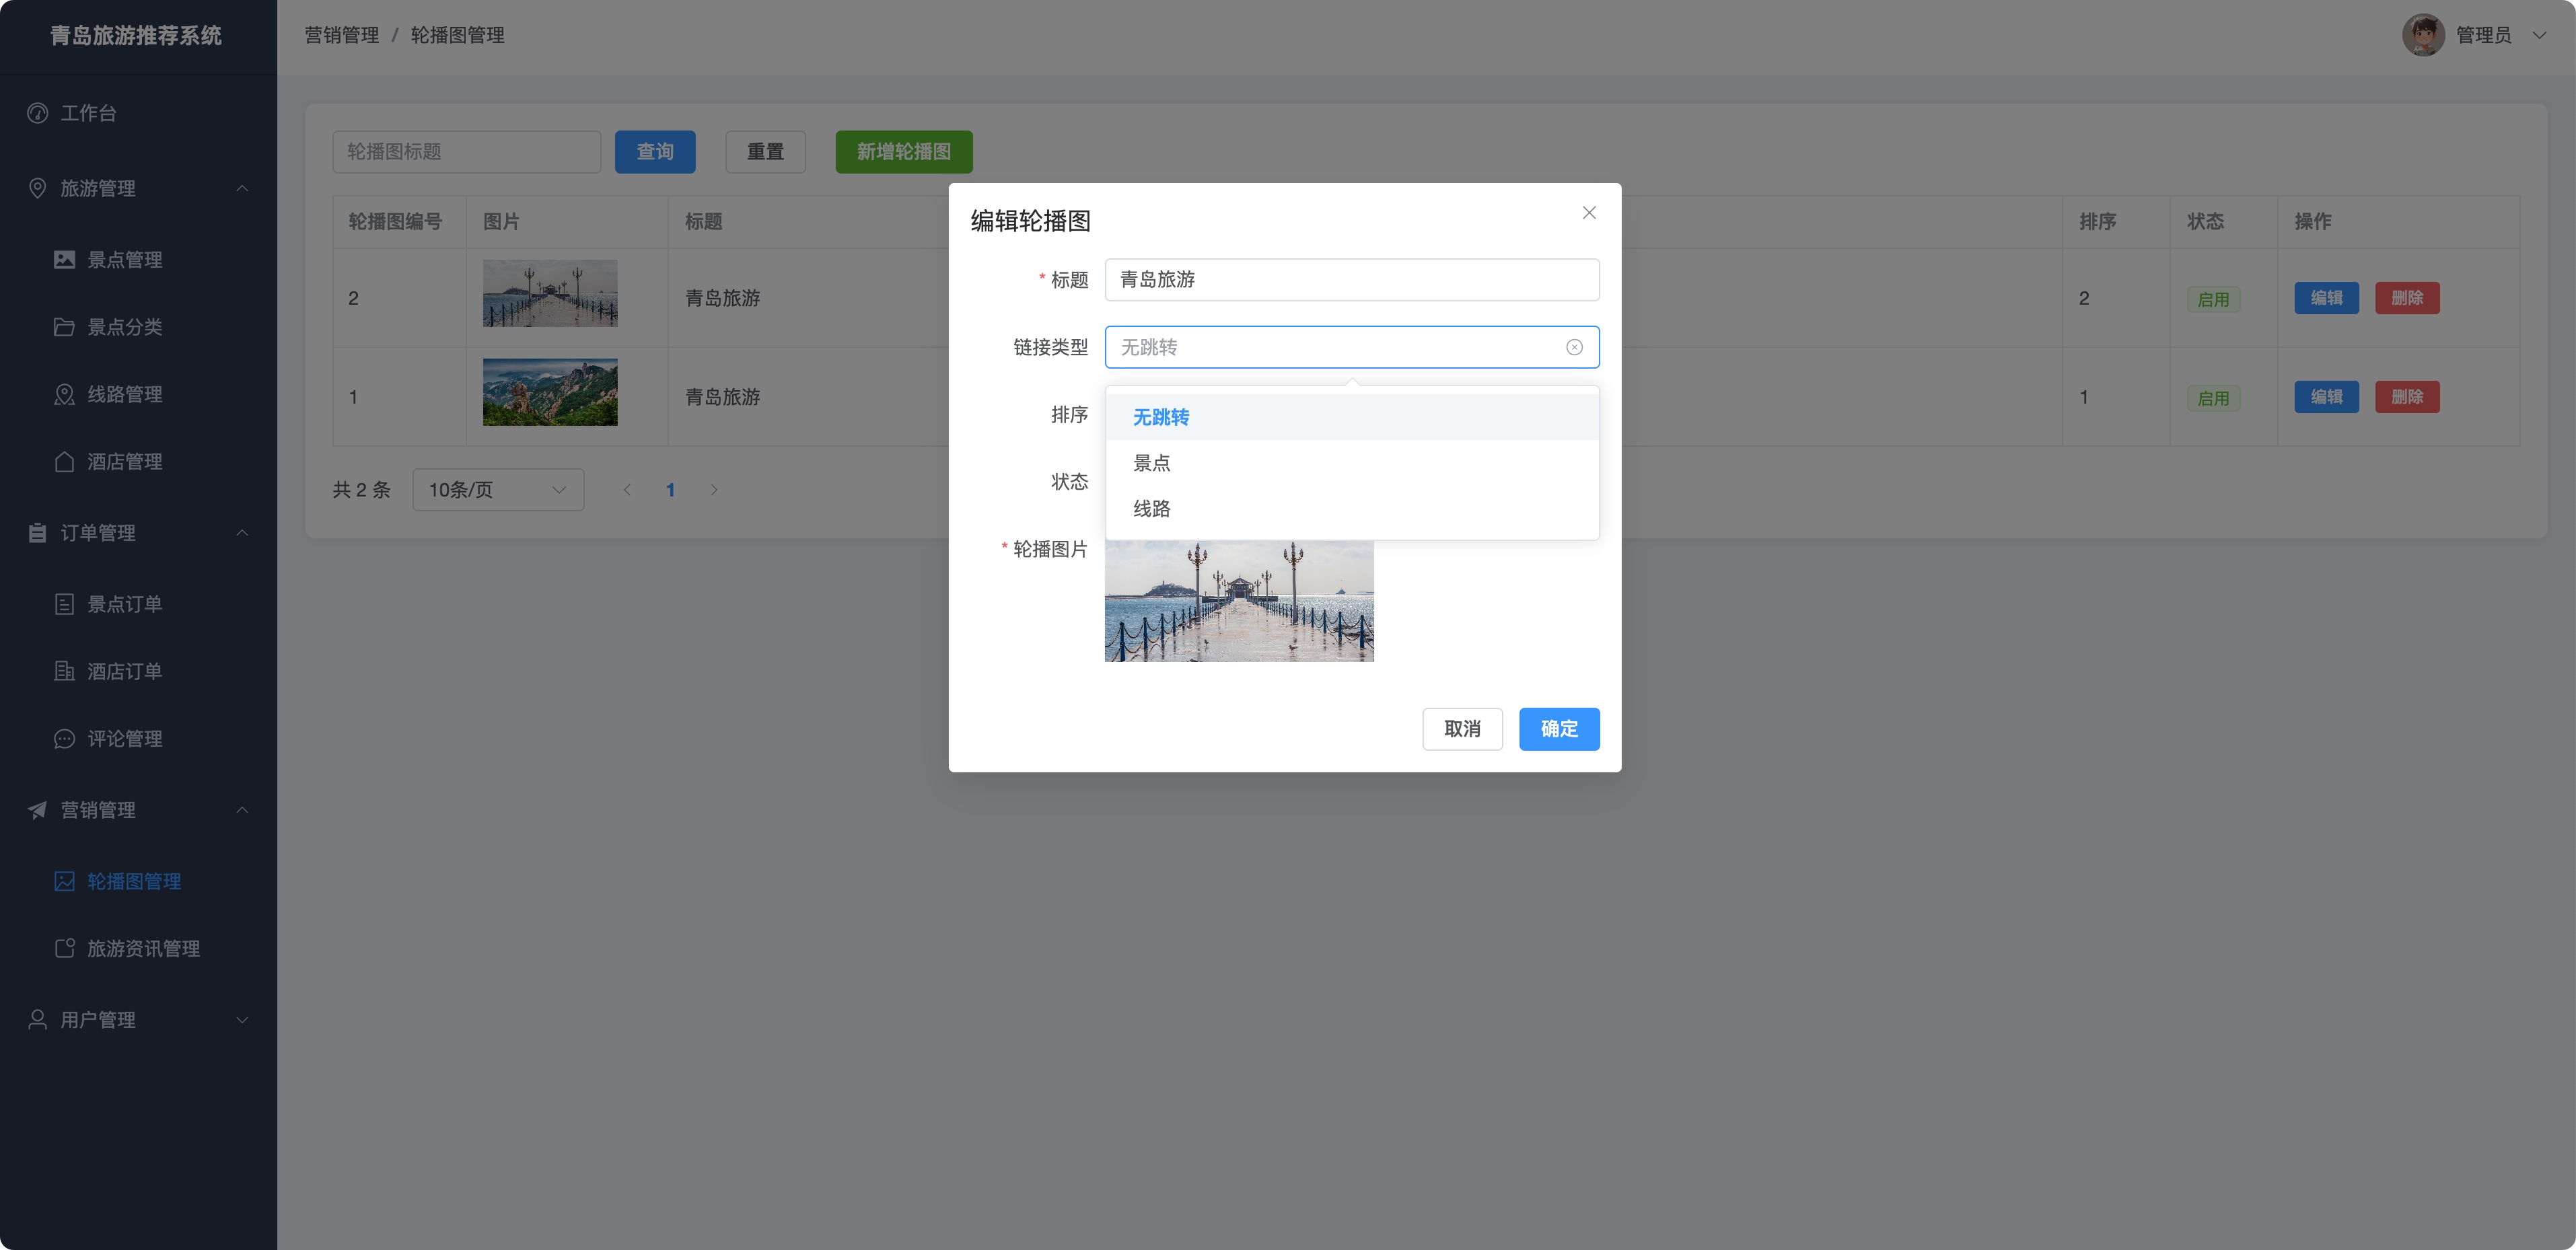Click the 酒店订单 building icon
Viewport: 2576px width, 1250px height.
(x=65, y=671)
